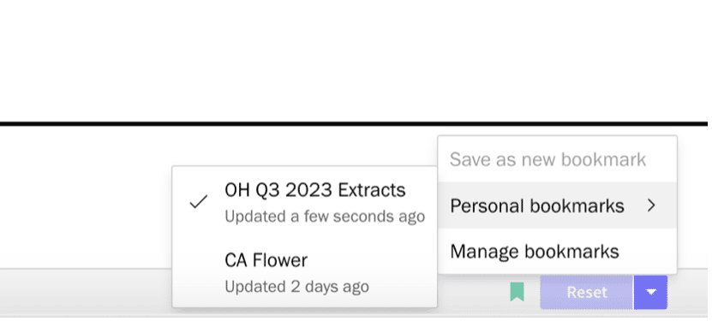Click the 'Updated 2 days ago' subtitle
This screenshot has width=712, height=321.
pyautogui.click(x=296, y=287)
